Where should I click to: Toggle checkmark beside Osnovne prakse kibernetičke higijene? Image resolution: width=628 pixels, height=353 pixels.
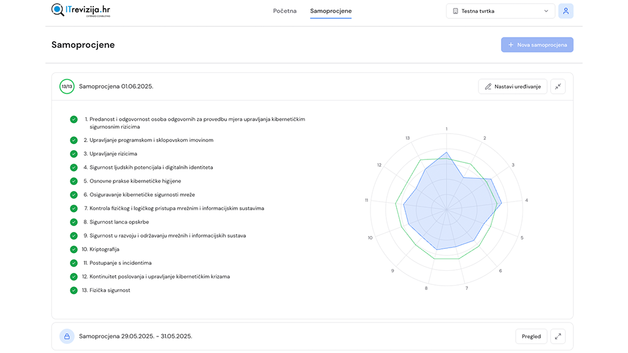point(73,181)
